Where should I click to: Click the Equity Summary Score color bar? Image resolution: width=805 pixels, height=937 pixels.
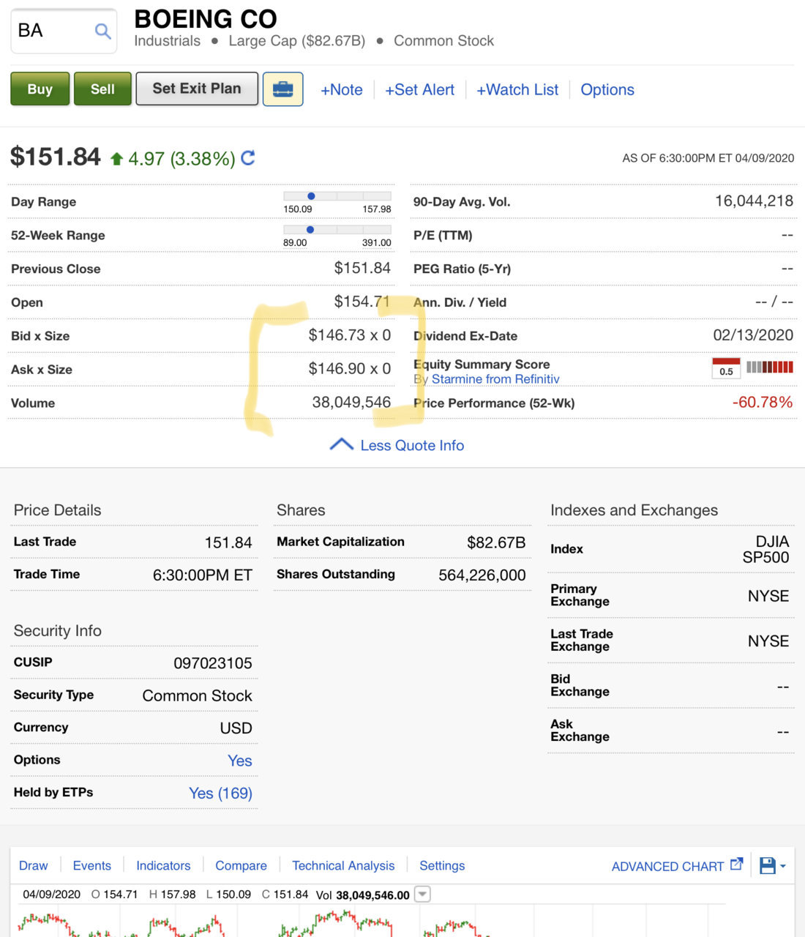tap(770, 367)
